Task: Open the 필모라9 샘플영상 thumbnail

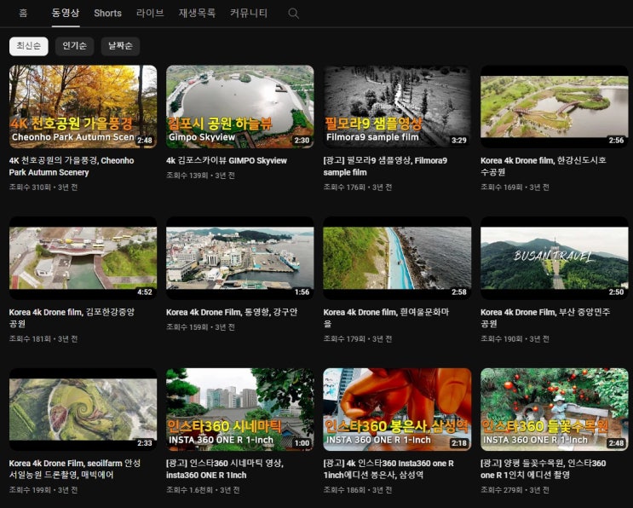Action: tap(397, 107)
